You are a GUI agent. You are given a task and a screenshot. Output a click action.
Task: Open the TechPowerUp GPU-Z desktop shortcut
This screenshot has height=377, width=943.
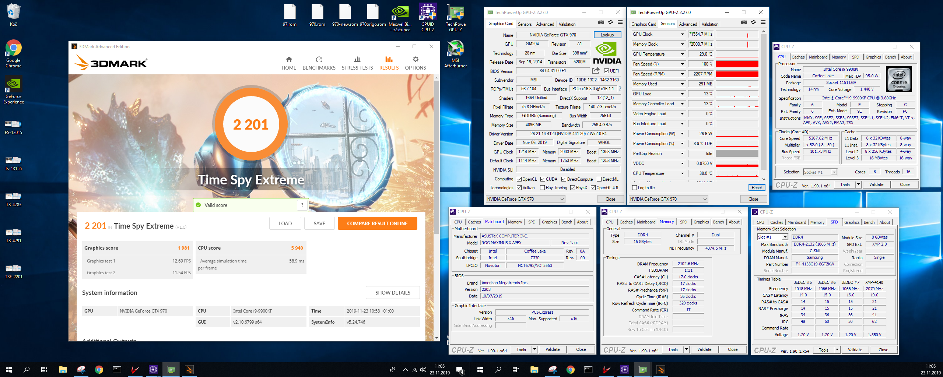(x=455, y=17)
